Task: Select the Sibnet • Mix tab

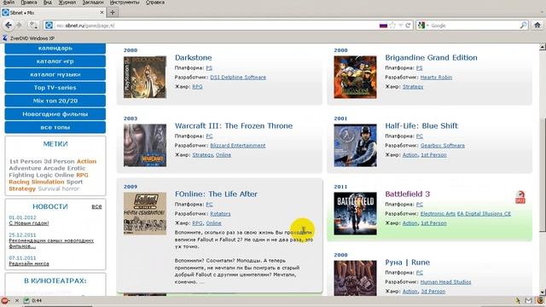Action: (53, 13)
